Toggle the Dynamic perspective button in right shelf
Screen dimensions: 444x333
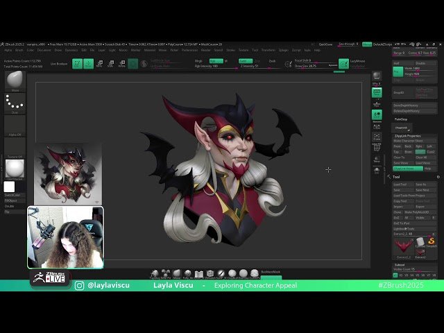pyautogui.click(x=377, y=92)
